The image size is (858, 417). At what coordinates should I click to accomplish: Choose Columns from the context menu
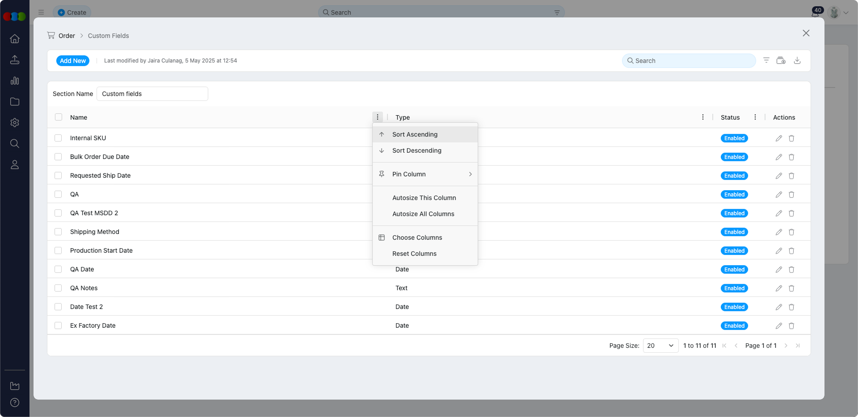pos(417,237)
